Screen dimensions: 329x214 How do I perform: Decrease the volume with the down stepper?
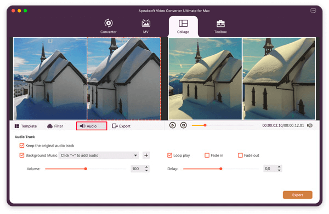click(146, 171)
